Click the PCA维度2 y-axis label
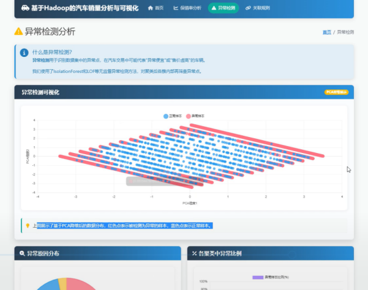The height and width of the screenshot is (290, 368). [x=28, y=156]
